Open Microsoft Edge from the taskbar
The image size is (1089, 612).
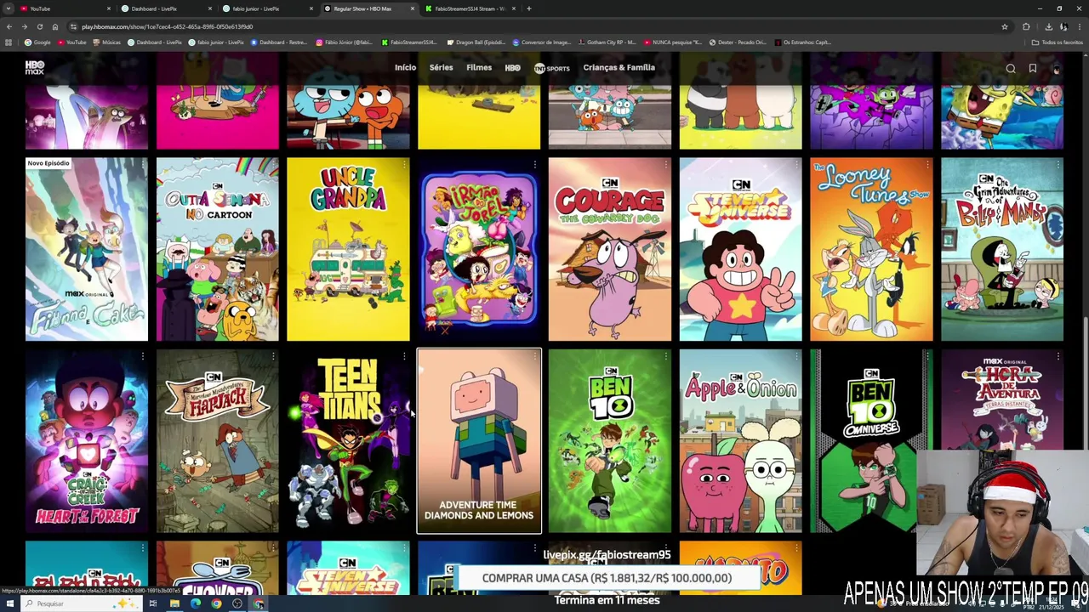pyautogui.click(x=196, y=603)
